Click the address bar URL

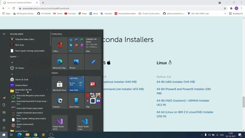click(46, 8)
